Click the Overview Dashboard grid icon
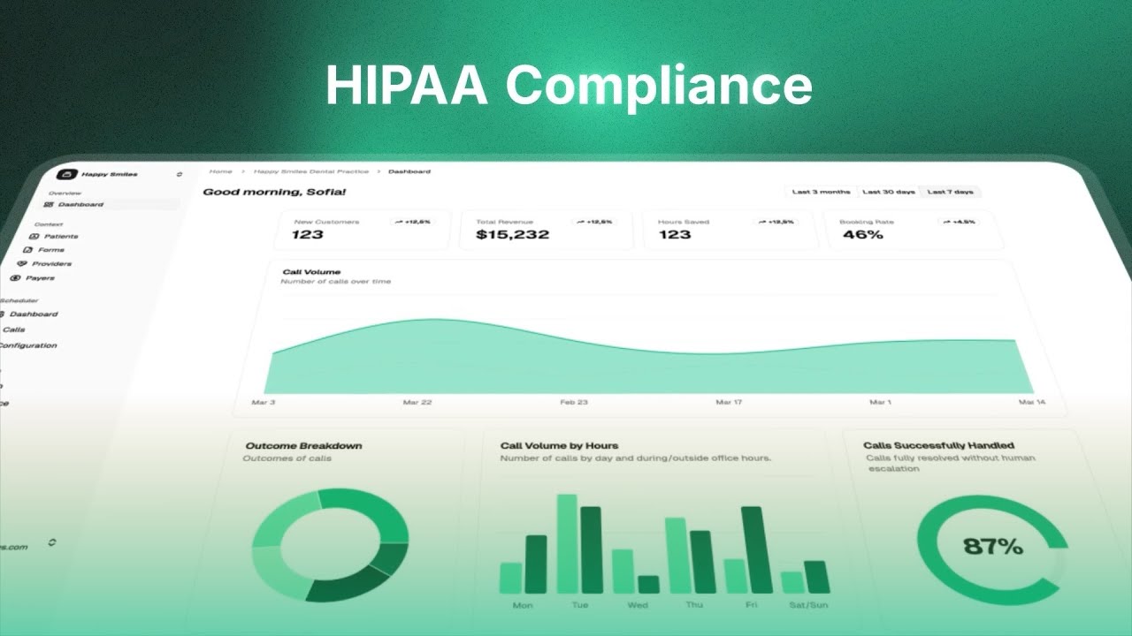The height and width of the screenshot is (636, 1132). [x=49, y=204]
